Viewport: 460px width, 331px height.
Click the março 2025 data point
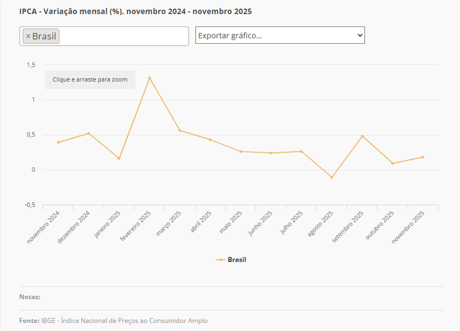point(180,130)
